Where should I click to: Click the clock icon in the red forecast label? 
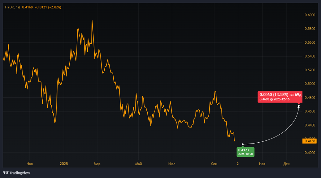272,99
